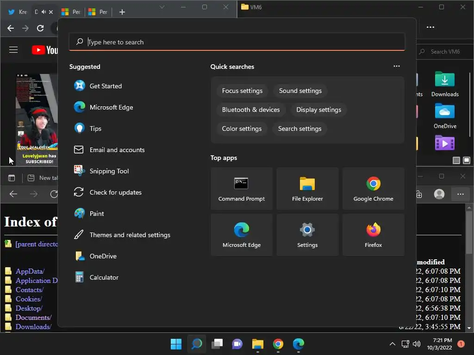
Task: Open a new tab in top browser
Action: 122,12
